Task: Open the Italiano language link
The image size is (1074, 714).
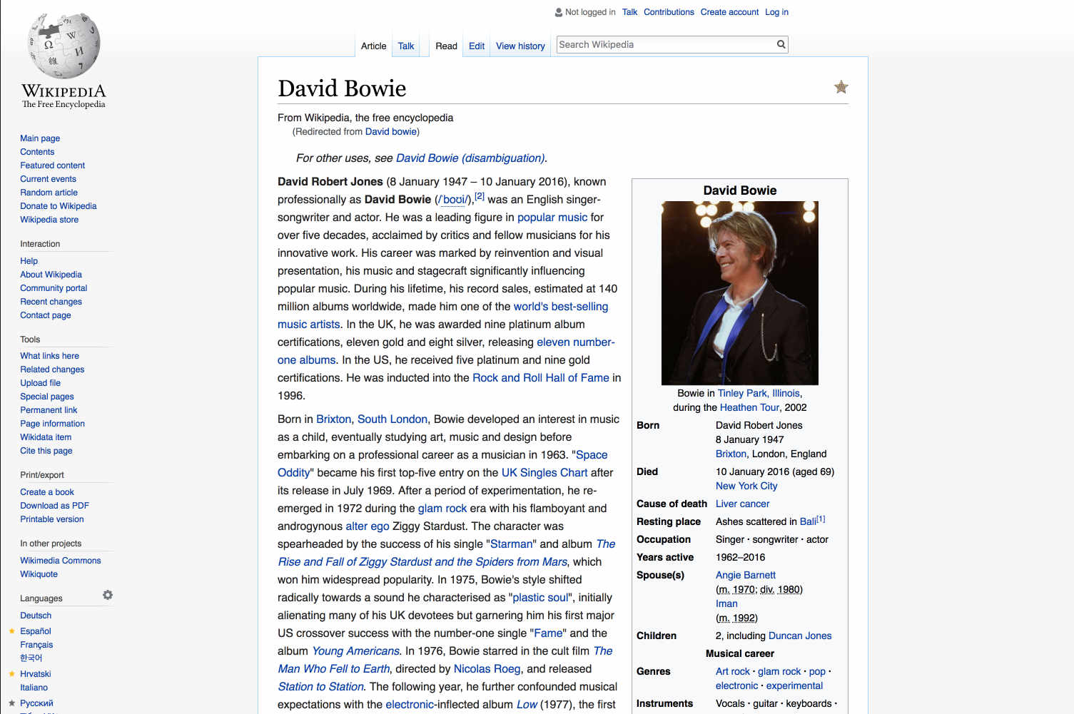Action: [34, 688]
